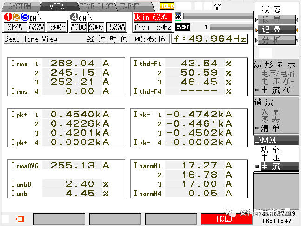Choose 电压 in DMM section
Viewport: 301px width, 226px height.
click(x=270, y=158)
